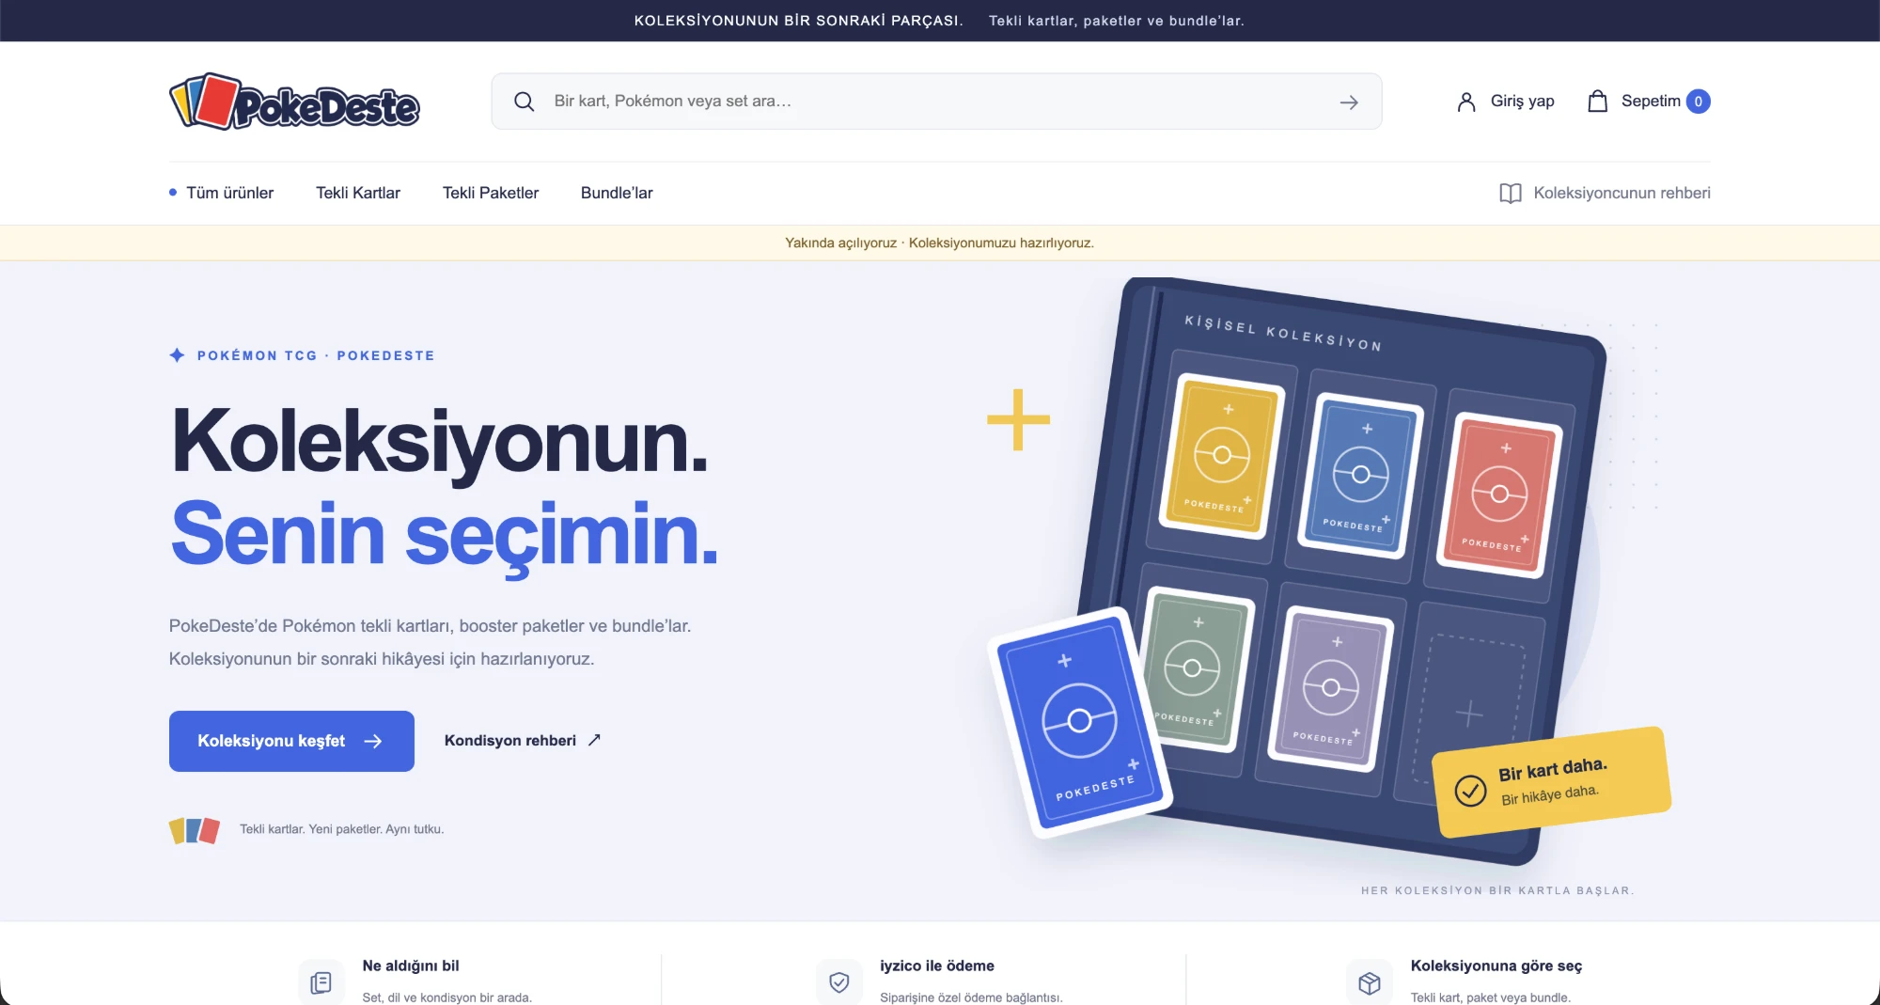Click the 'Koleksiyonunun bir sonraki hikâyesi' description line
Viewport: 1880px width, 1005px height.
tap(382, 659)
